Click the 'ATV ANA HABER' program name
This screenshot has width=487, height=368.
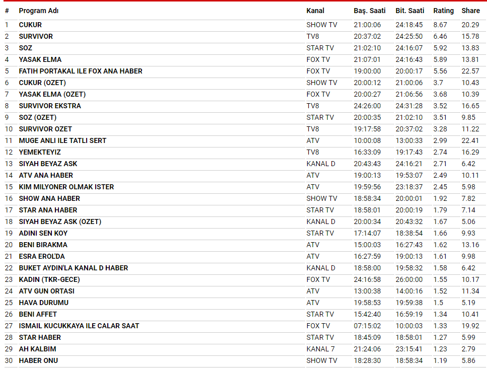point(46,176)
